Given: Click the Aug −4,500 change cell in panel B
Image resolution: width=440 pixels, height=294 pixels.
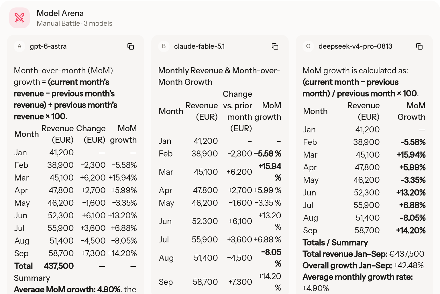Looking at the screenshot, I should [x=239, y=258].
